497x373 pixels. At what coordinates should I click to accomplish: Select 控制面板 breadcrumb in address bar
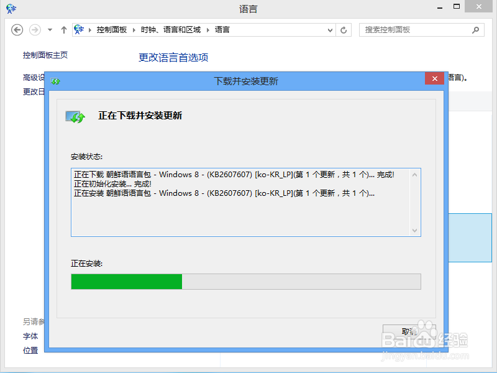112,30
